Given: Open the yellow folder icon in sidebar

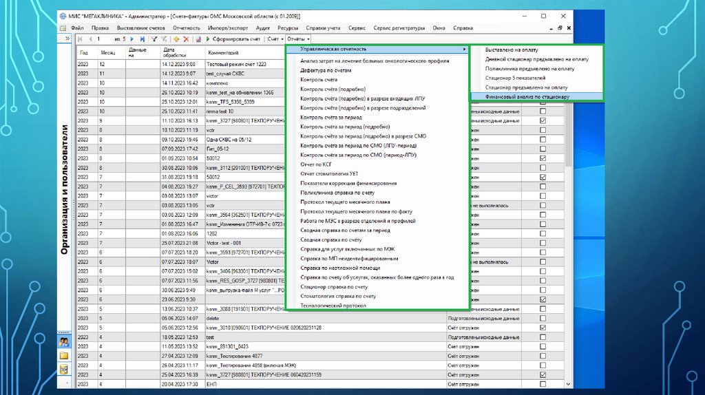Looking at the screenshot, I should click(64, 355).
